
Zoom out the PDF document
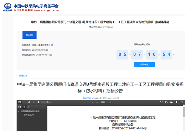tap(92, 102)
